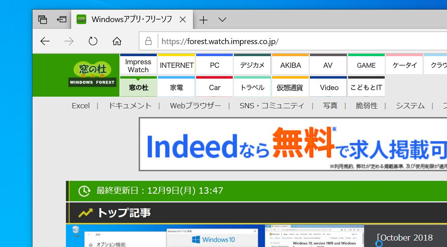
Task: Click the browser Back arrow icon
Action: tap(45, 41)
